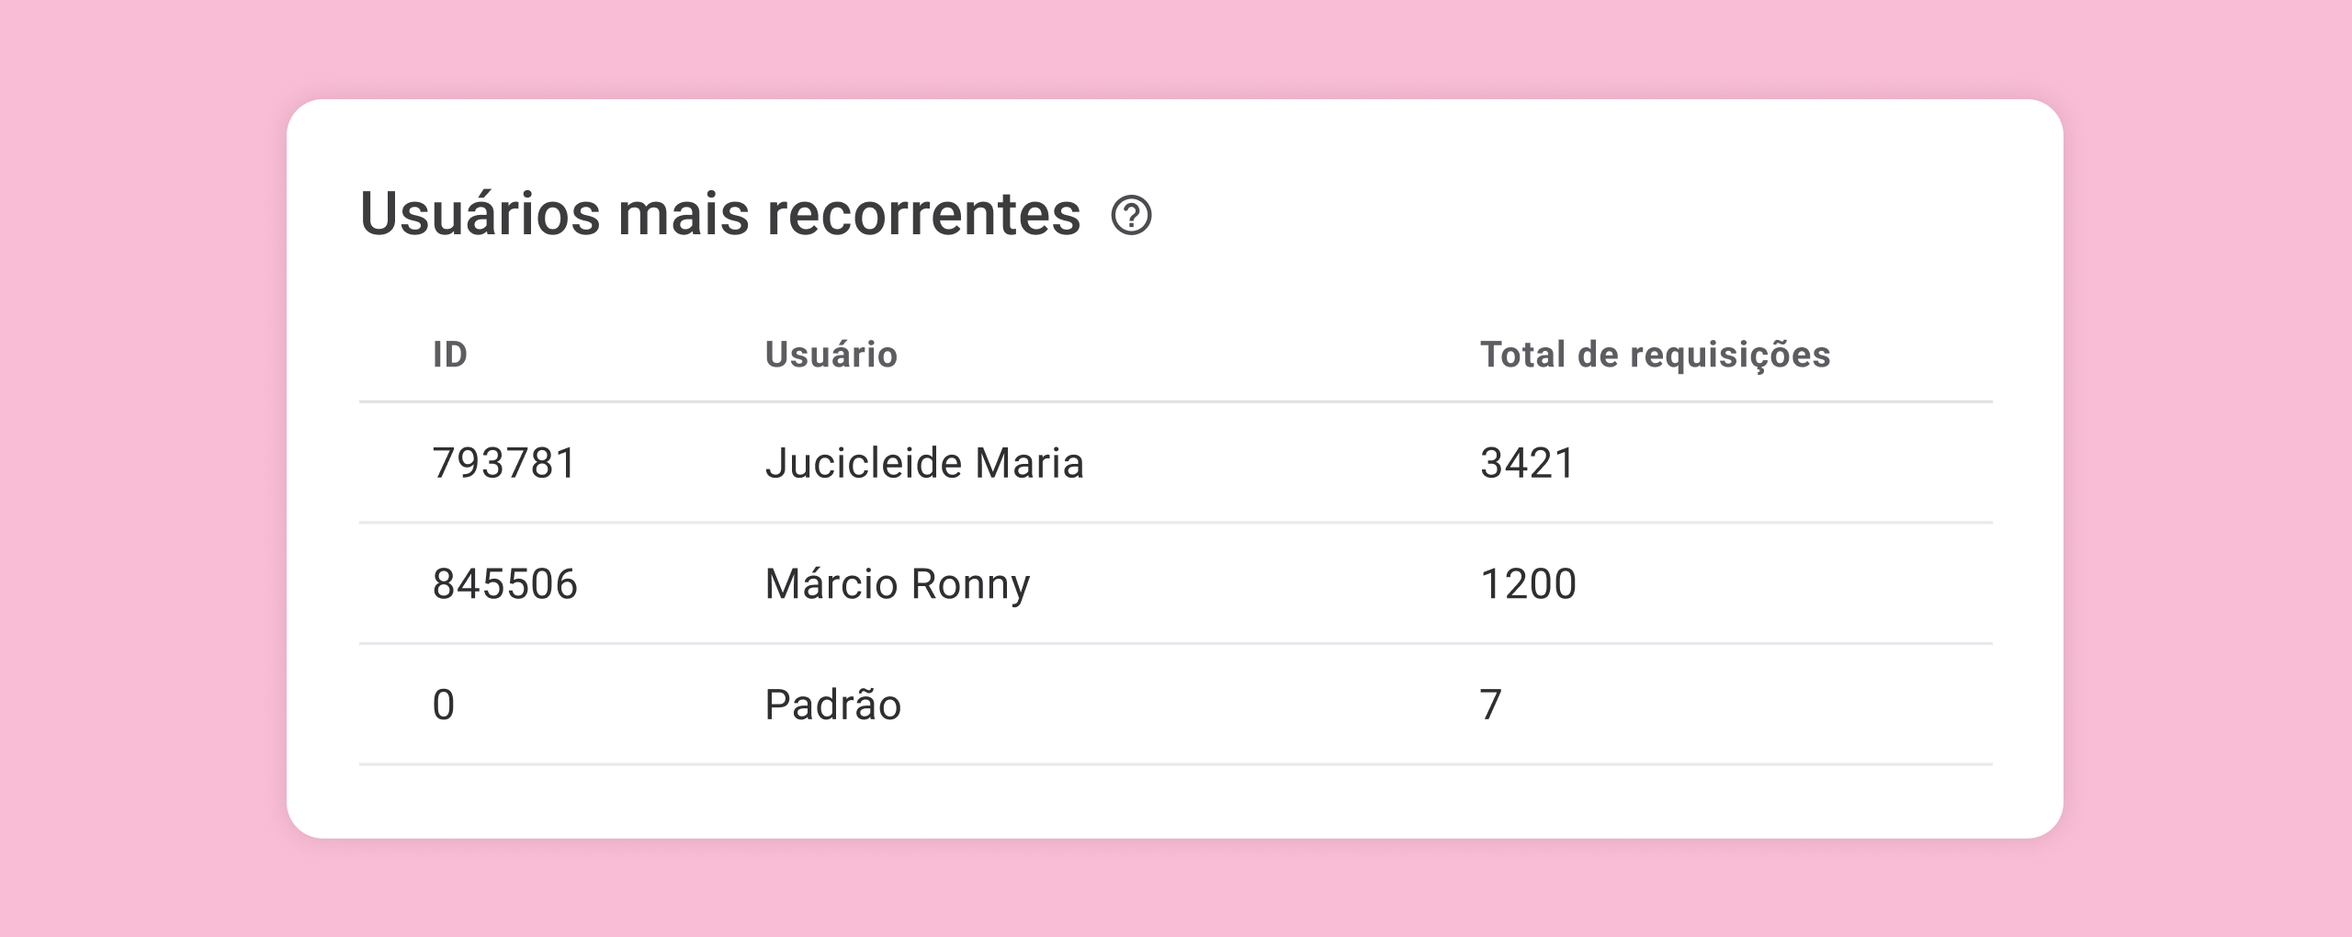Click the name Márcio in second row
2352x937 pixels.
(831, 584)
